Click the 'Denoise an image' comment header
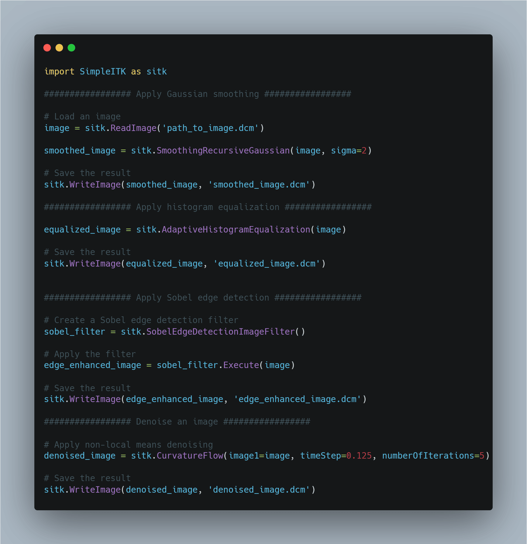The width and height of the screenshot is (527, 544). coord(177,422)
